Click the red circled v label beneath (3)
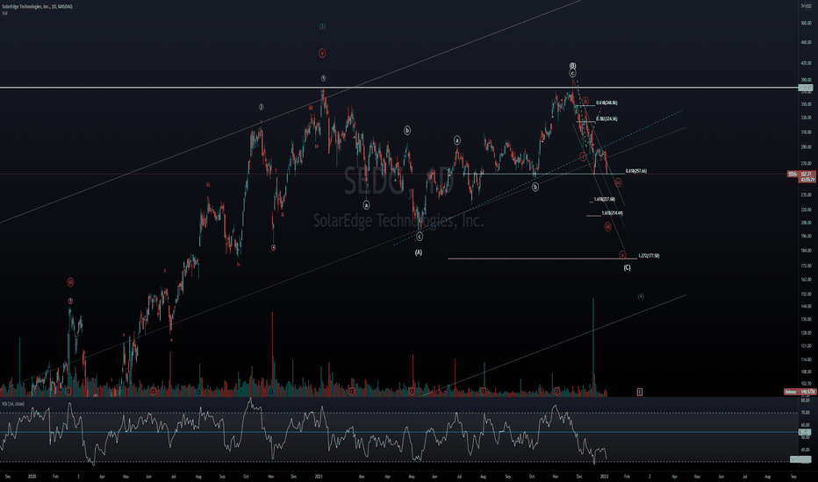This screenshot has width=818, height=482. (x=322, y=53)
